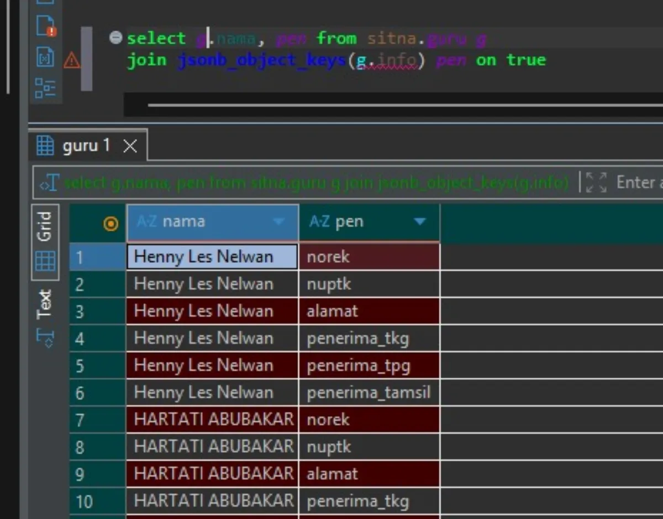Select row number 2 header
The width and height of the screenshot is (663, 519).
click(98, 284)
